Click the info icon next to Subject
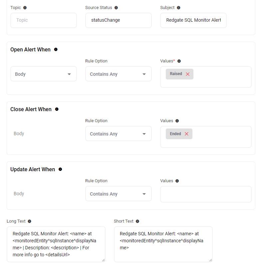 click(178, 8)
